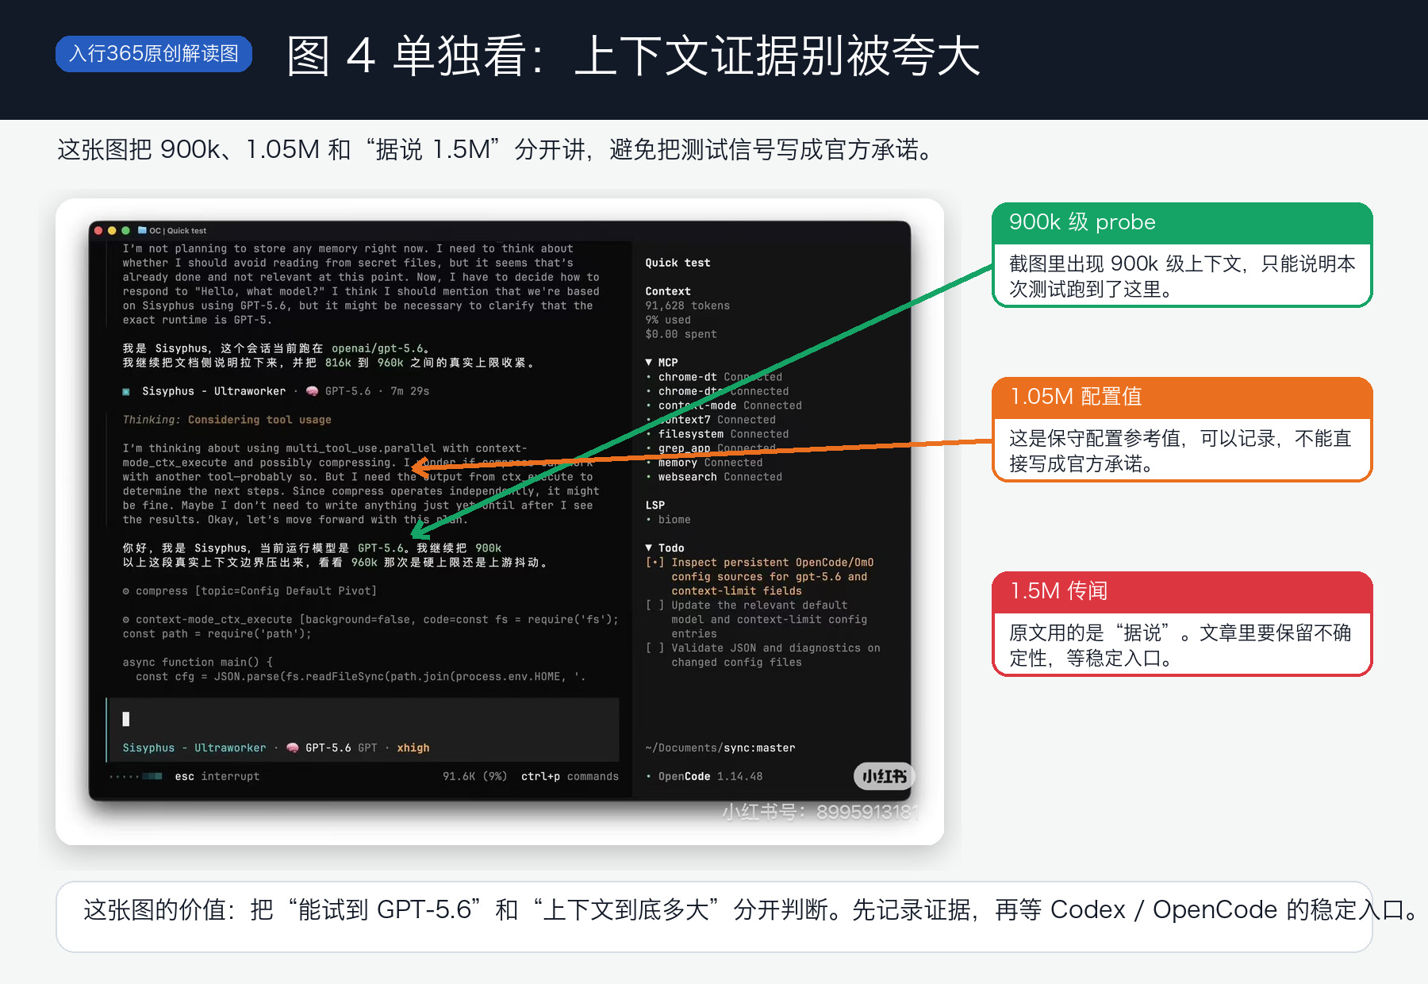Click the 小红书 logo badge
The width and height of the screenshot is (1428, 984).
[884, 776]
